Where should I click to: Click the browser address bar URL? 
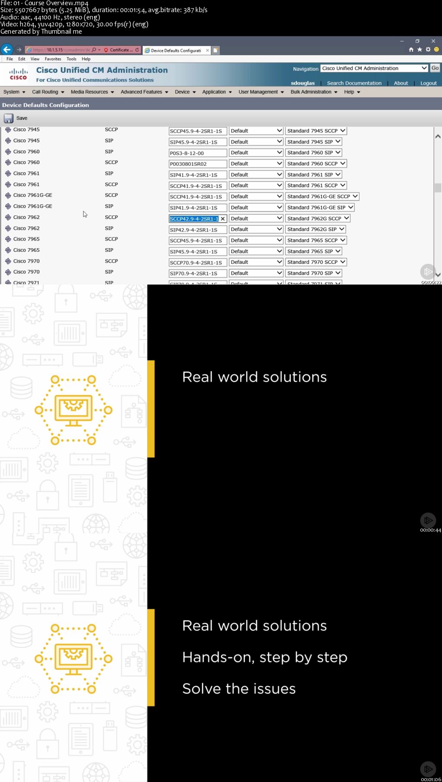pyautogui.click(x=61, y=50)
